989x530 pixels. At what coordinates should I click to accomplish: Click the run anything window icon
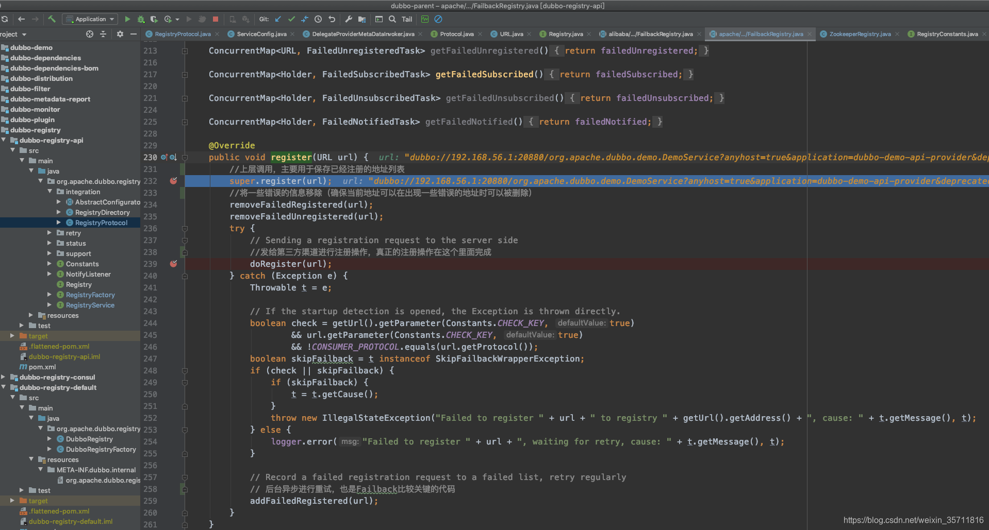click(379, 19)
